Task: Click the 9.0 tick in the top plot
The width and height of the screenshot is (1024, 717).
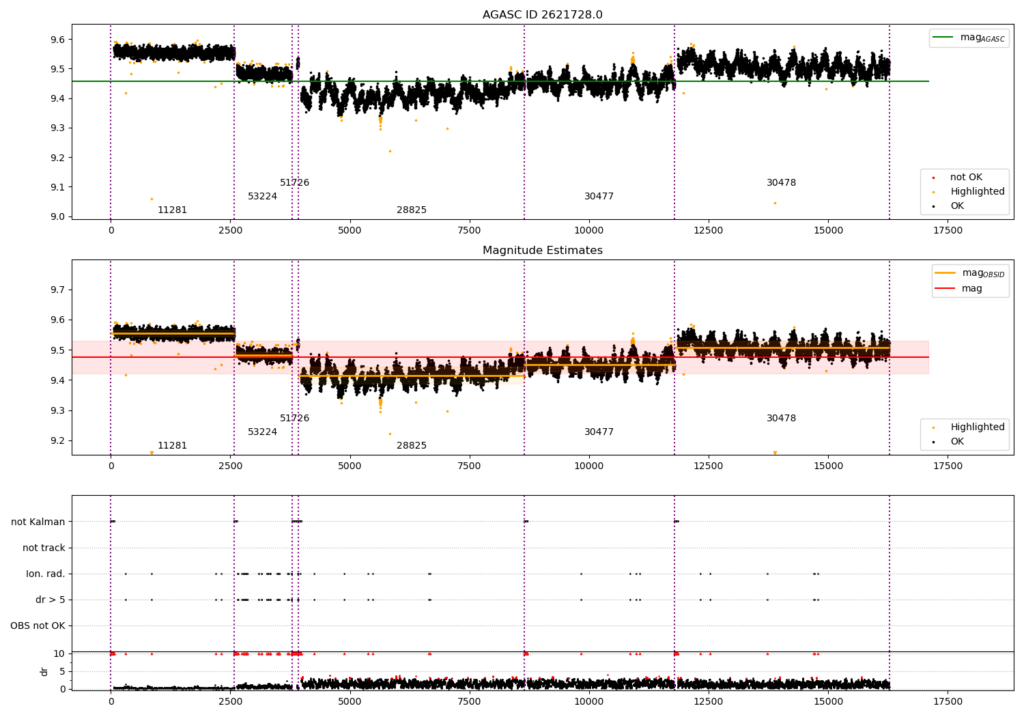Action: pos(57,217)
